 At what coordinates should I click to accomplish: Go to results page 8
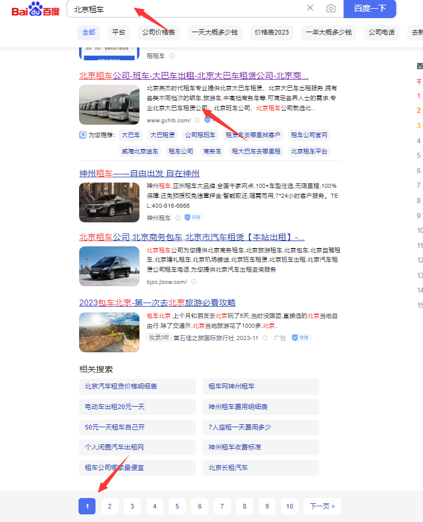[x=245, y=506]
